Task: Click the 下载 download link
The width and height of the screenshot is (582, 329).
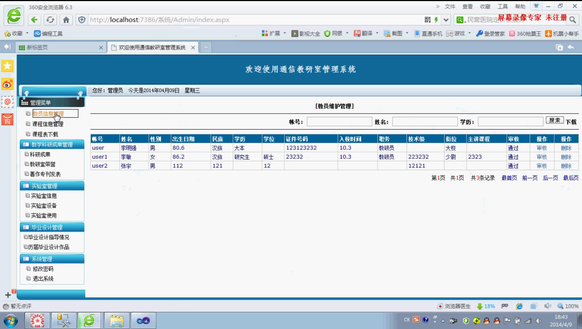Action: (571, 122)
